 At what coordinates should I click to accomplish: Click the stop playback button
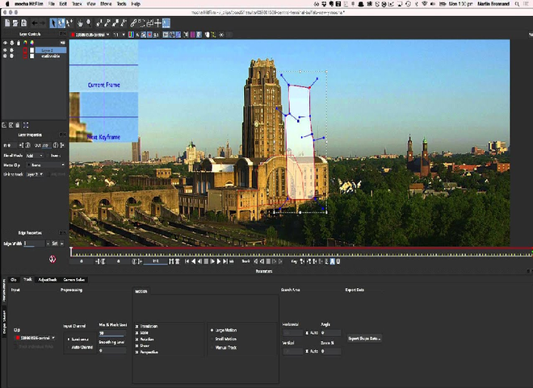[x=206, y=261]
